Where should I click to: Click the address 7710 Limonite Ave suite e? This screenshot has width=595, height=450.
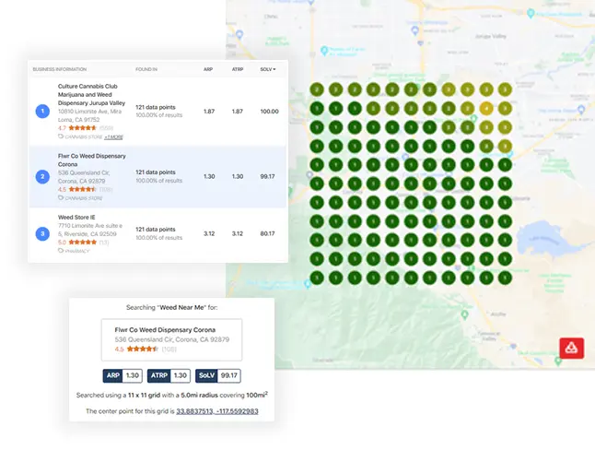tap(90, 230)
